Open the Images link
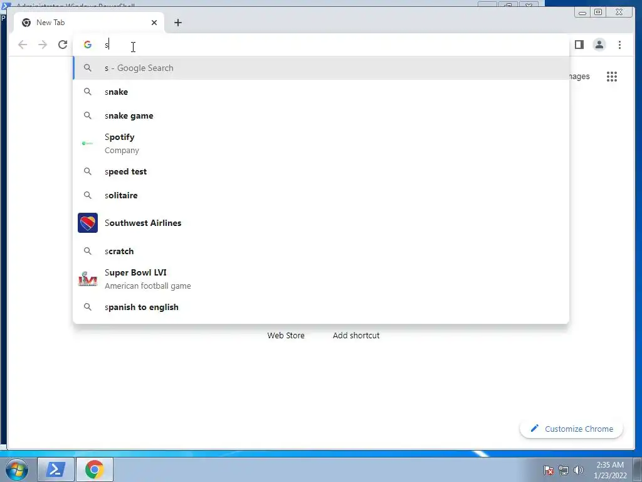This screenshot has height=482, width=642. 579,76
